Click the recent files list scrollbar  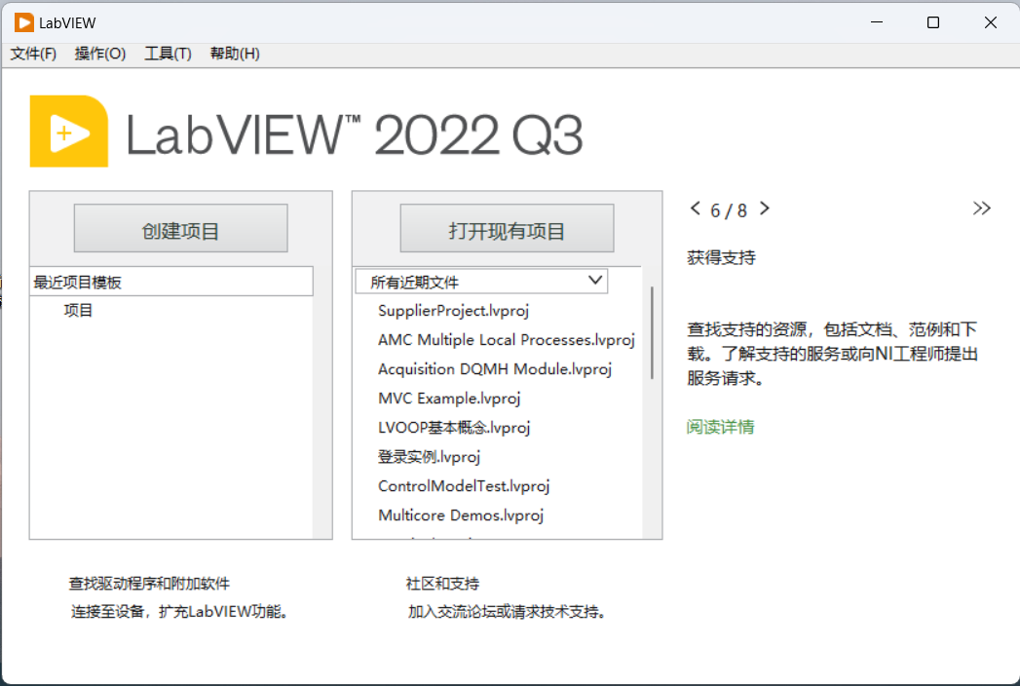click(652, 332)
